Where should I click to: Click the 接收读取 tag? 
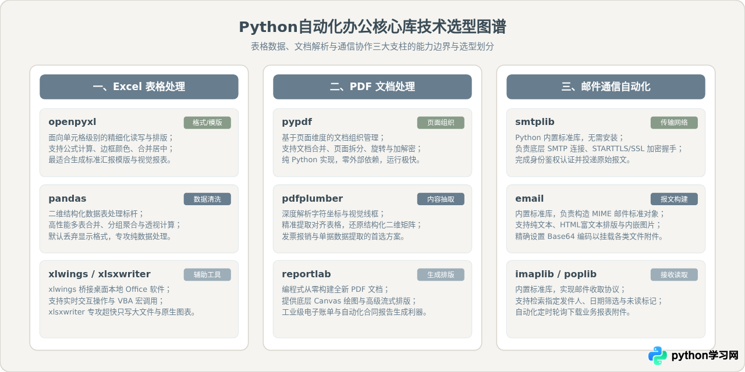(x=674, y=274)
